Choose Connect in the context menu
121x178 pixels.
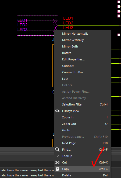(82, 66)
